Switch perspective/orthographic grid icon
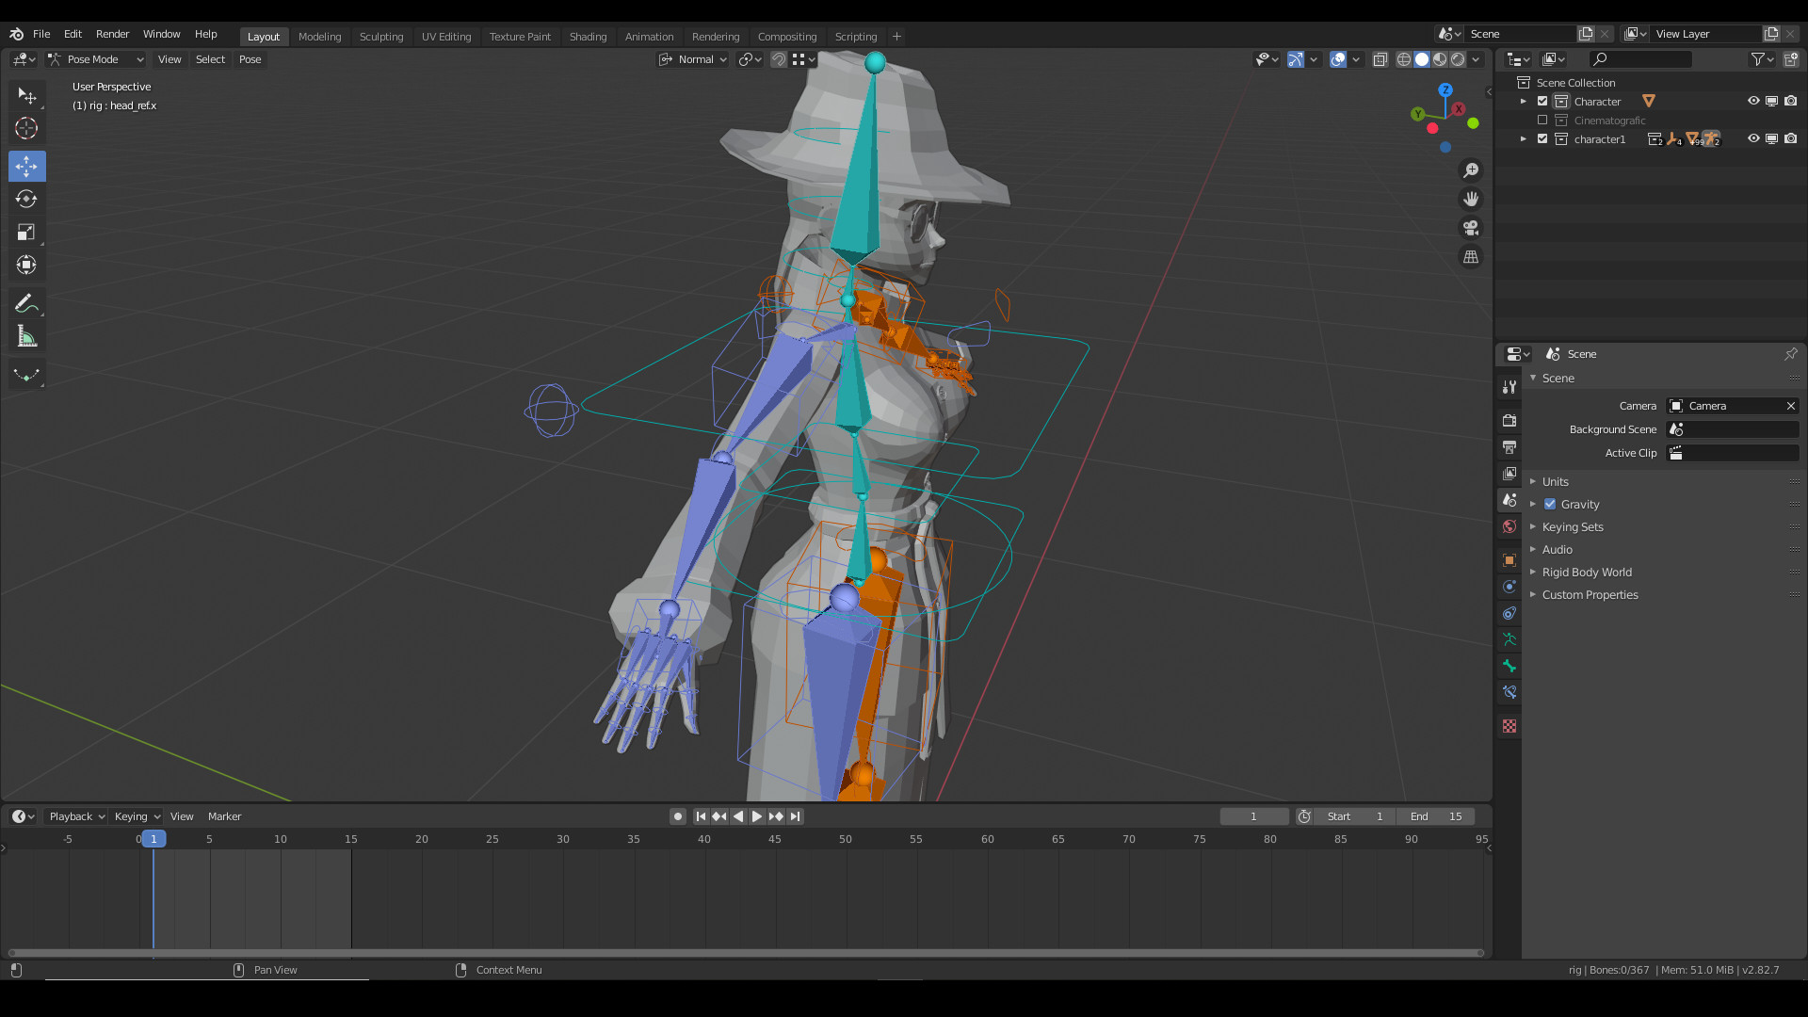Screen dimensions: 1808x1017 coord(1471,257)
